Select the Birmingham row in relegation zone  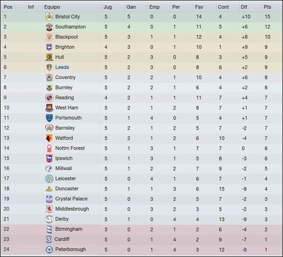click(142, 229)
